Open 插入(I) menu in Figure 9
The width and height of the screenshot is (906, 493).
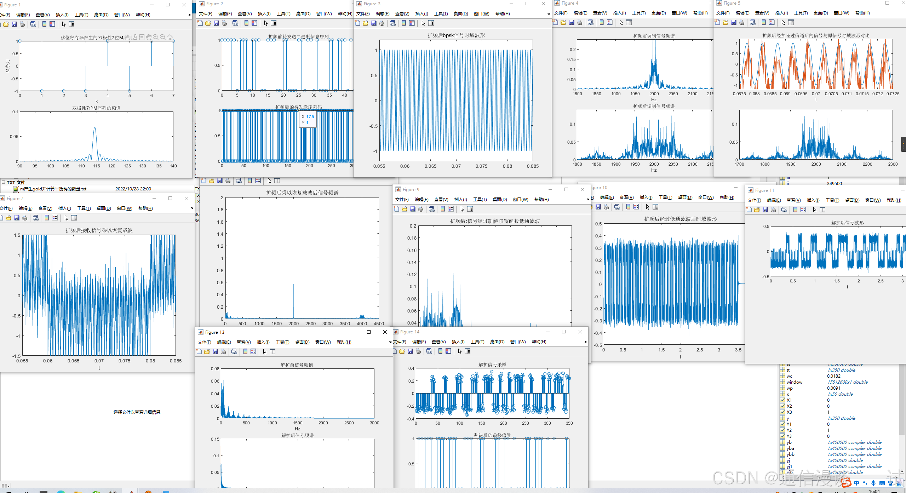click(460, 200)
